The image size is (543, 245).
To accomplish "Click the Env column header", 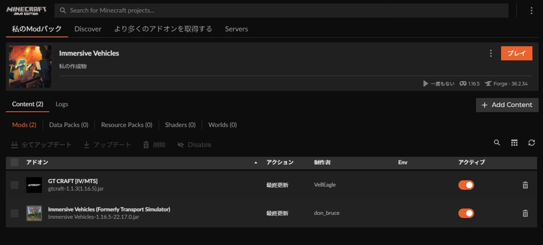I will [x=403, y=162].
